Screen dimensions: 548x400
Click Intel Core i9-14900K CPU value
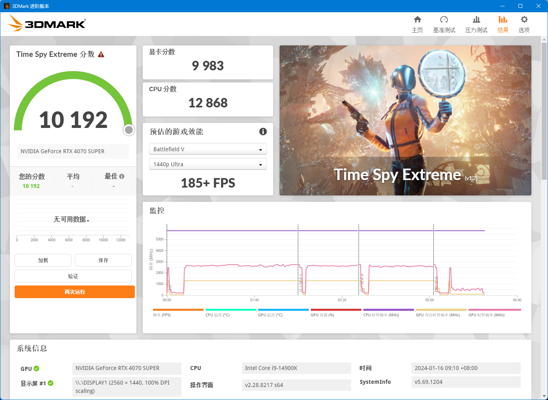(296, 368)
